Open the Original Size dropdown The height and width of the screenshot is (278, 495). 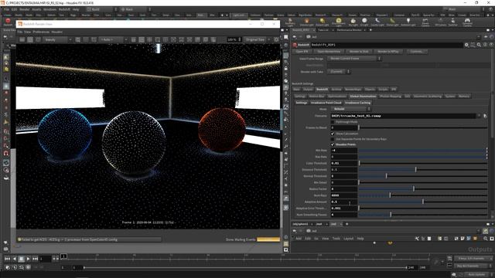[x=258, y=39]
